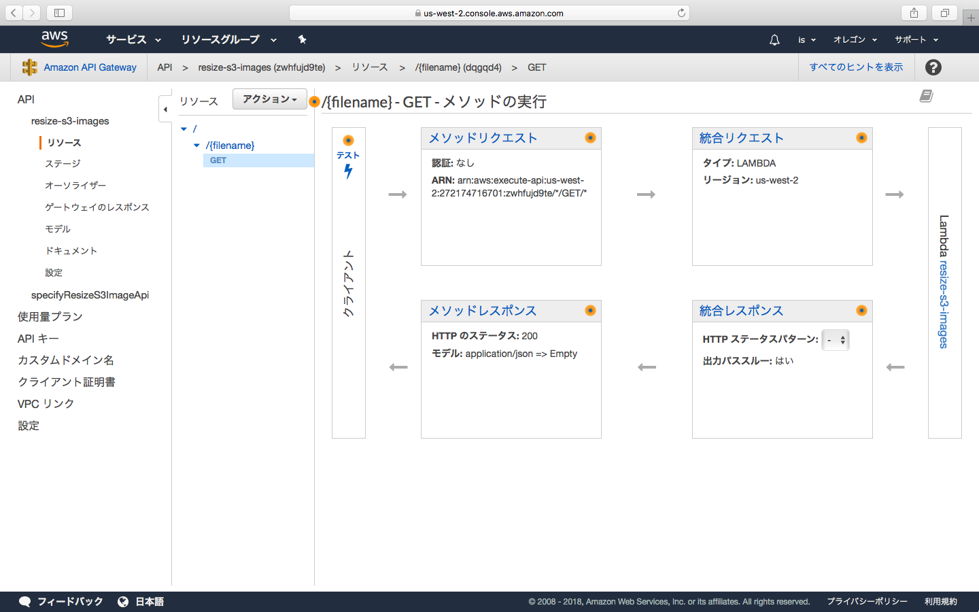This screenshot has width=979, height=612.
Task: Open カスタムドメイン名 in sidebar
Action: [x=66, y=360]
